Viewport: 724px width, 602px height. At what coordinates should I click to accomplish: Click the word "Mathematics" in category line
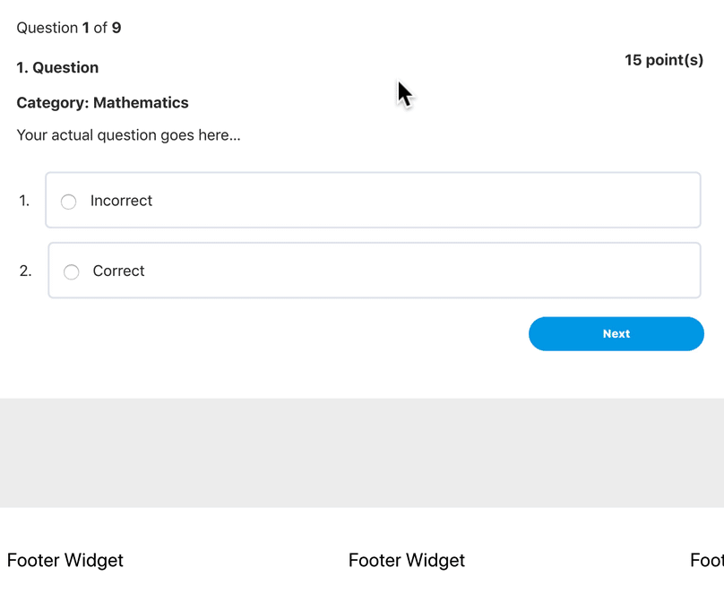141,103
